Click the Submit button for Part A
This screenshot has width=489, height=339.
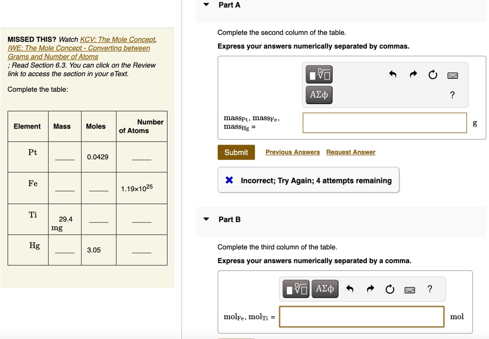pyautogui.click(x=236, y=152)
